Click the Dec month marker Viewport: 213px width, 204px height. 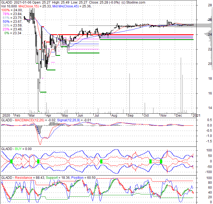coord(179,116)
